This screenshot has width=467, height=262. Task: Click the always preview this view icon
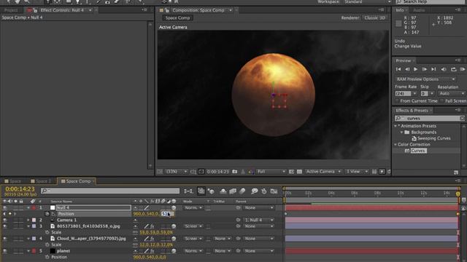pyautogui.click(x=160, y=172)
